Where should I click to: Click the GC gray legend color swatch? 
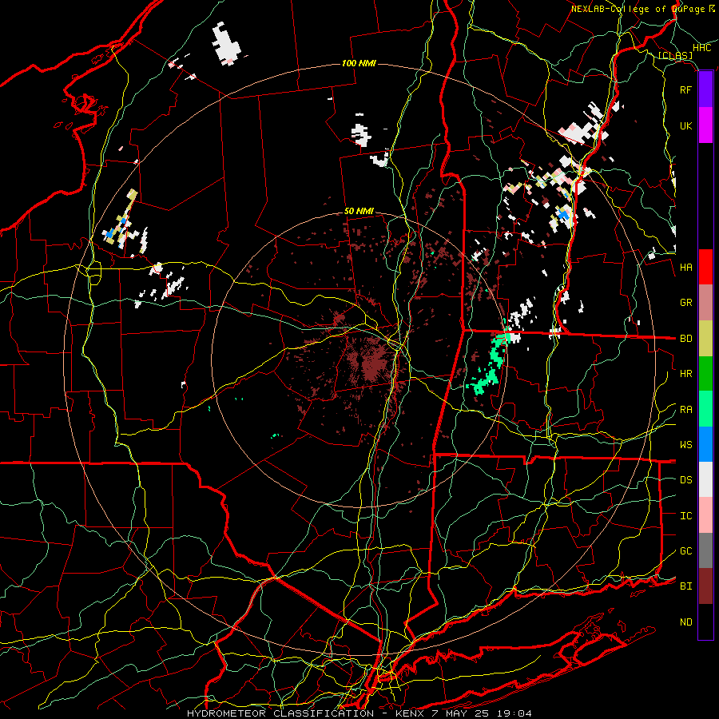(x=705, y=550)
